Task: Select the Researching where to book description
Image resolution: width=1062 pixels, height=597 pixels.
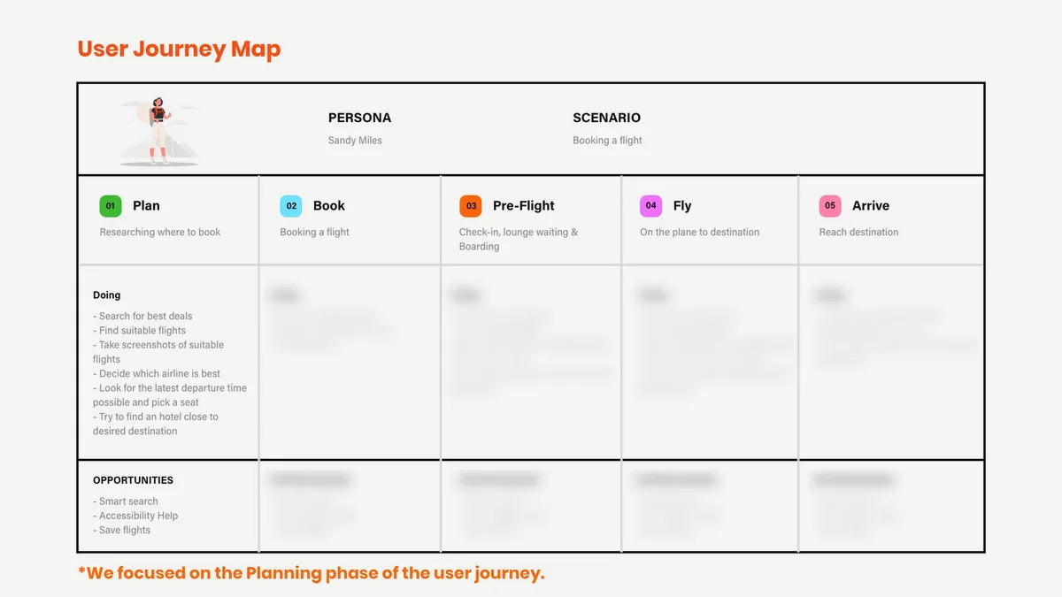Action: click(160, 232)
